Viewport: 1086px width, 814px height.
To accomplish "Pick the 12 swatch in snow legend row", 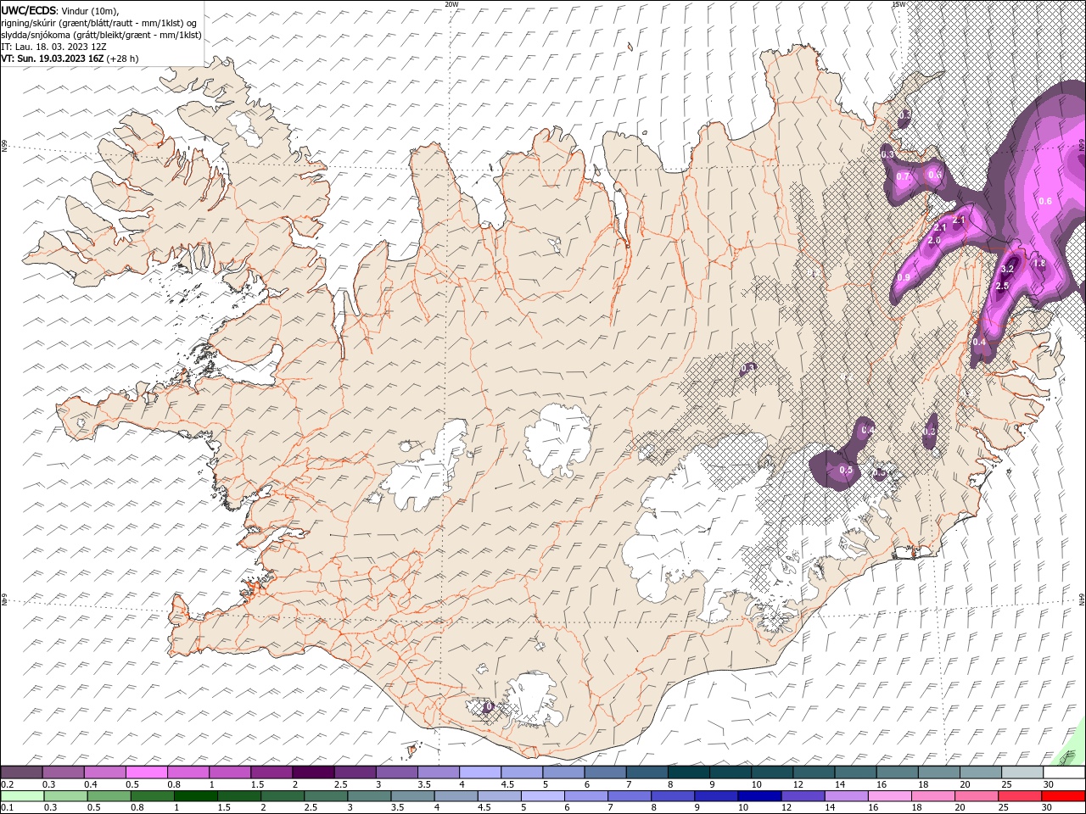I will [x=814, y=772].
